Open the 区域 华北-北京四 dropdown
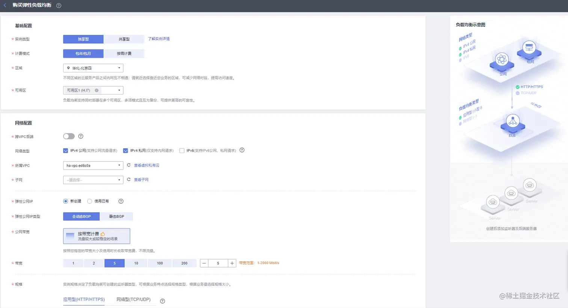Image resolution: width=568 pixels, height=308 pixels. pos(93,68)
